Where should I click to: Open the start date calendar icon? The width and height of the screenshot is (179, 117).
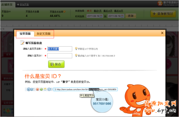(x=101, y=16)
